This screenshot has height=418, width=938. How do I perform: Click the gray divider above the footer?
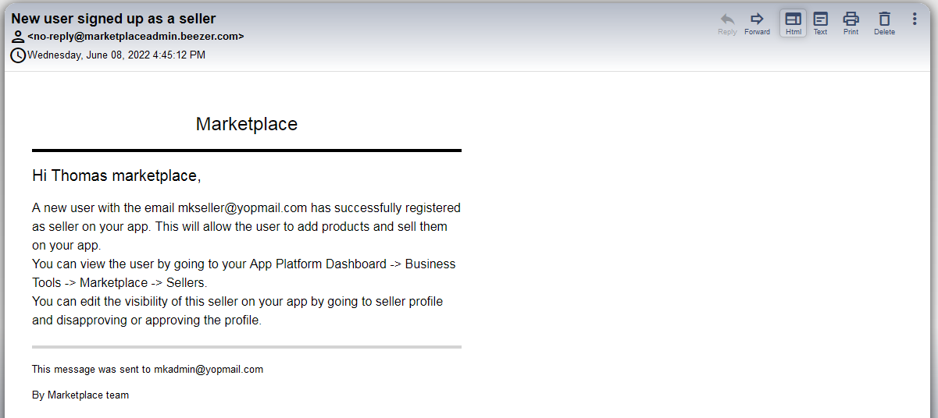point(246,346)
